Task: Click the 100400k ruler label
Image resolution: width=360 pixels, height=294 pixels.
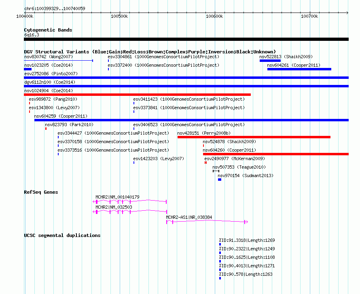Action: 25,16
